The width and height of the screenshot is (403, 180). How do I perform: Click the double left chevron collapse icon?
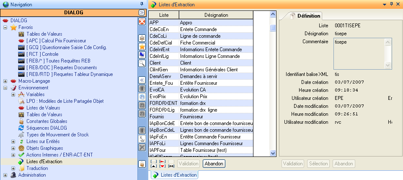click(x=142, y=79)
